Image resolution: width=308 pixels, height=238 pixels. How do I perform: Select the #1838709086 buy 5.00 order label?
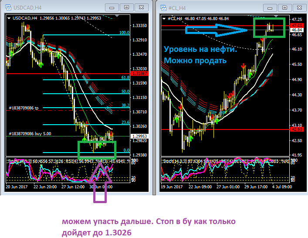[30, 134]
